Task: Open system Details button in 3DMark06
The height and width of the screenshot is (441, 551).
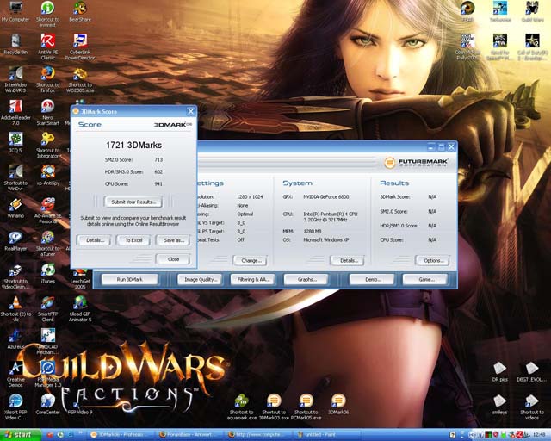Action: 348,261
